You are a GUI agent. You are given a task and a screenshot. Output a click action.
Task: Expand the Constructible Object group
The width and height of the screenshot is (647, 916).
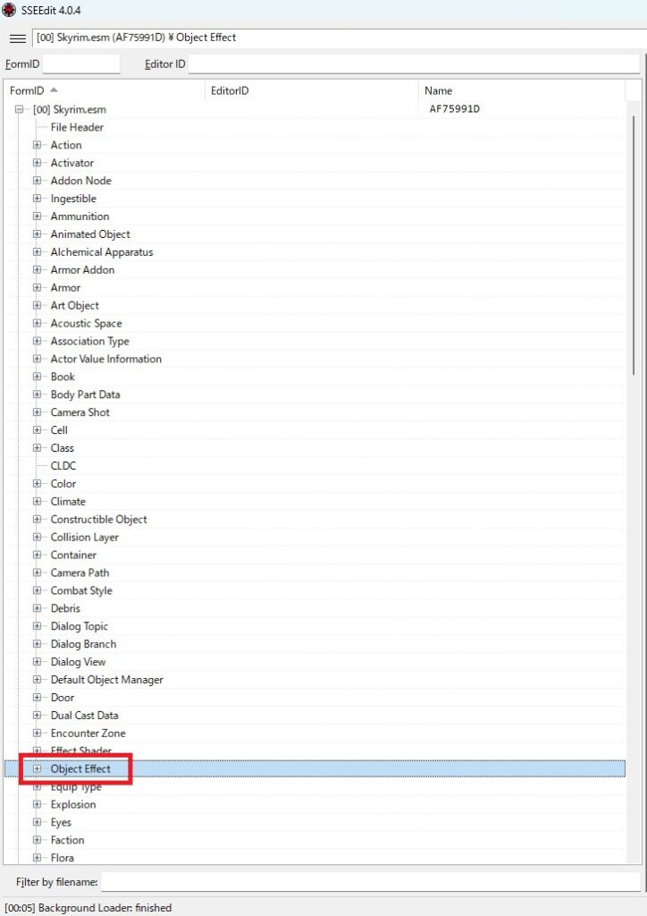point(38,520)
